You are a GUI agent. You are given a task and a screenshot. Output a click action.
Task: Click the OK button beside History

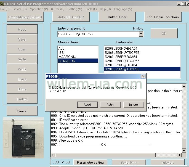point(164,33)
